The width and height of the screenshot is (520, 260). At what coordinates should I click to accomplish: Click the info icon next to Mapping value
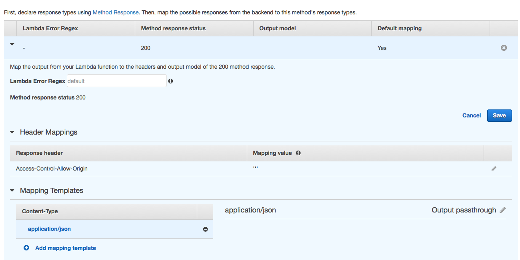pos(298,153)
